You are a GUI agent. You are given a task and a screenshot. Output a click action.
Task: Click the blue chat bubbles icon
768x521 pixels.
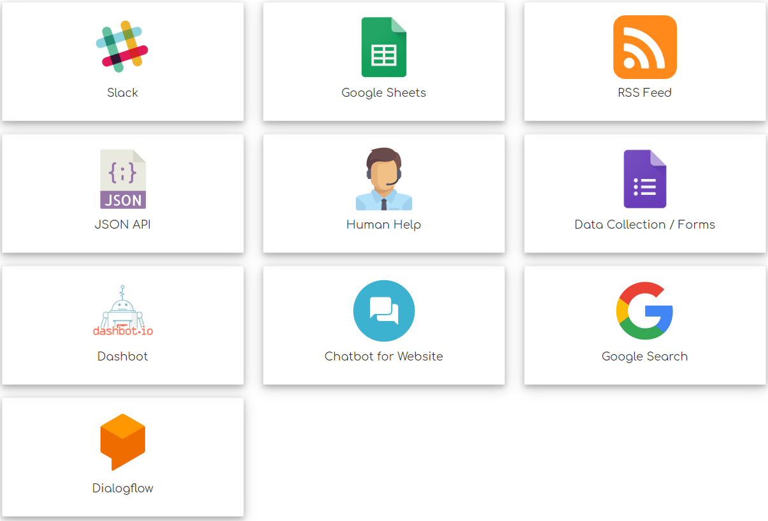(x=384, y=311)
